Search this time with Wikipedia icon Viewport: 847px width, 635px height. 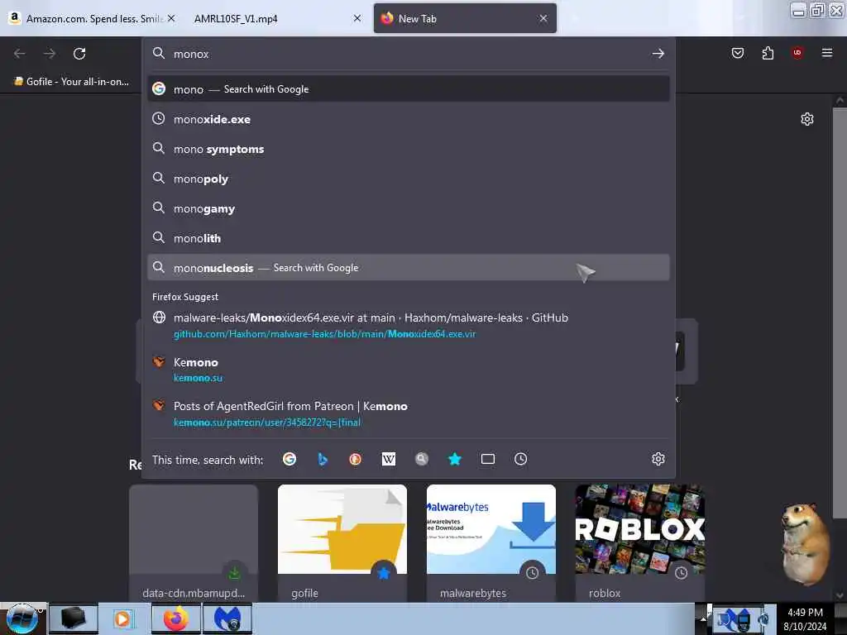coord(389,459)
